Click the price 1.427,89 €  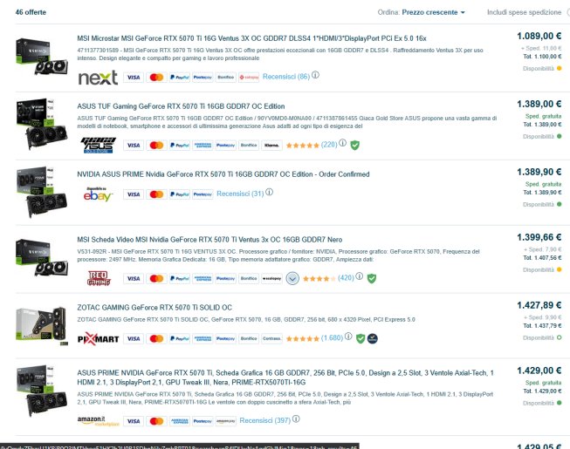[539, 305]
